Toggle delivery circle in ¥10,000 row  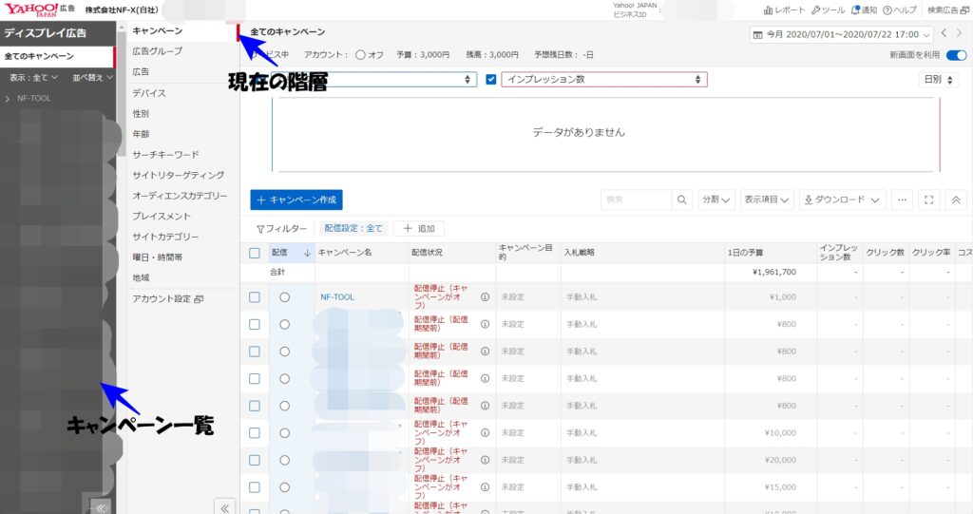coord(284,432)
